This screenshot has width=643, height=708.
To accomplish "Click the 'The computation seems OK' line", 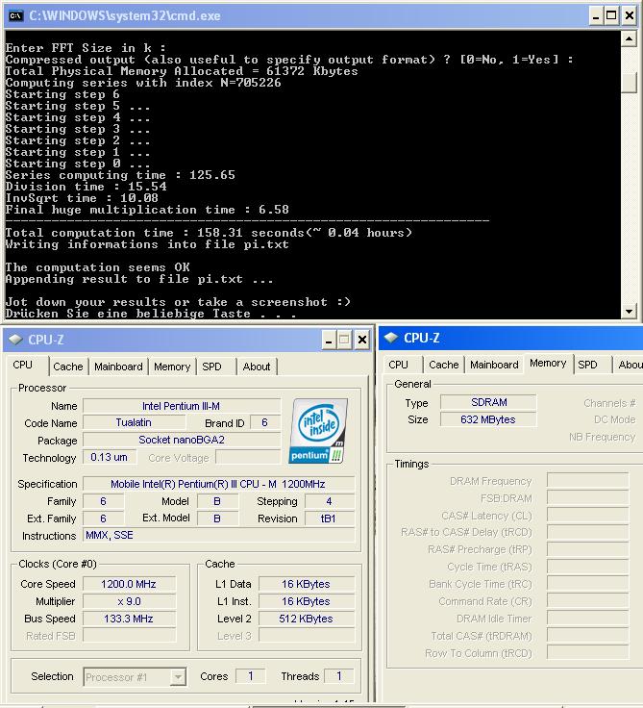I will pyautogui.click(x=97, y=267).
